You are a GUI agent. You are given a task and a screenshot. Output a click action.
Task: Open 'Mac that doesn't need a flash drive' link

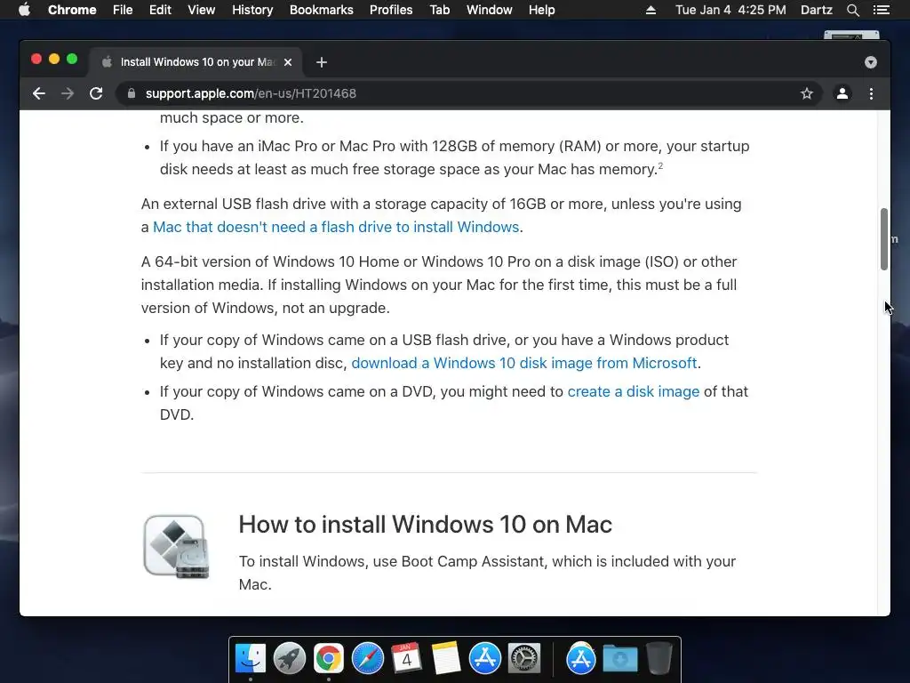pyautogui.click(x=336, y=227)
